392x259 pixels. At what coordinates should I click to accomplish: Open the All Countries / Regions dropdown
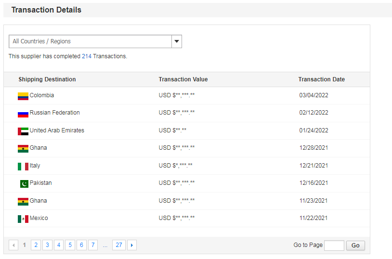tap(90, 41)
